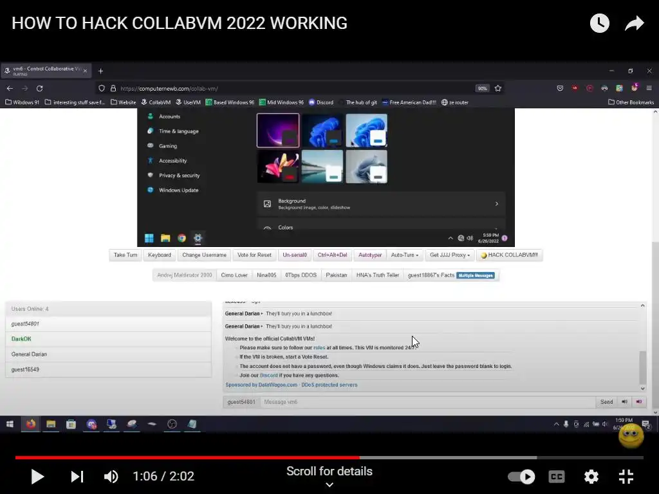
Task: Select guest18867's Facts tab
Action: [451, 275]
